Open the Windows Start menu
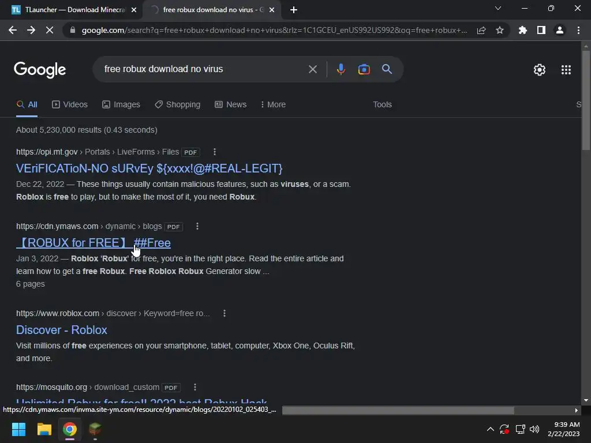 (18, 429)
